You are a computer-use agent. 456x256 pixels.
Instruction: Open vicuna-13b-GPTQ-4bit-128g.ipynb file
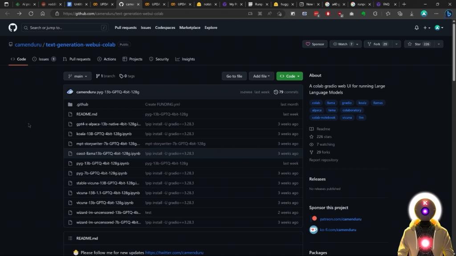point(105,203)
